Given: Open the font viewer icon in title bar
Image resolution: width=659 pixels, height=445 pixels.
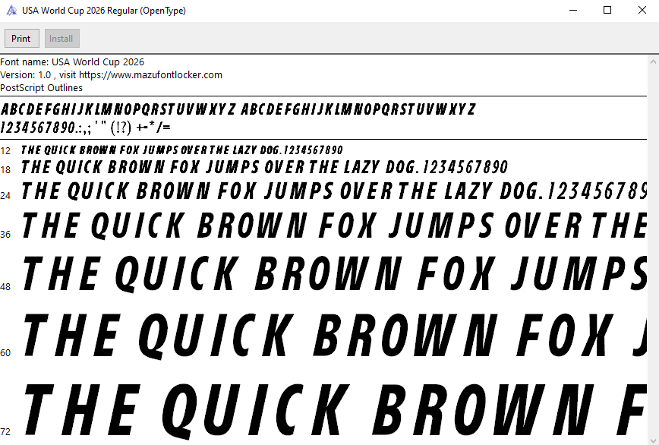Looking at the screenshot, I should 11,11.
